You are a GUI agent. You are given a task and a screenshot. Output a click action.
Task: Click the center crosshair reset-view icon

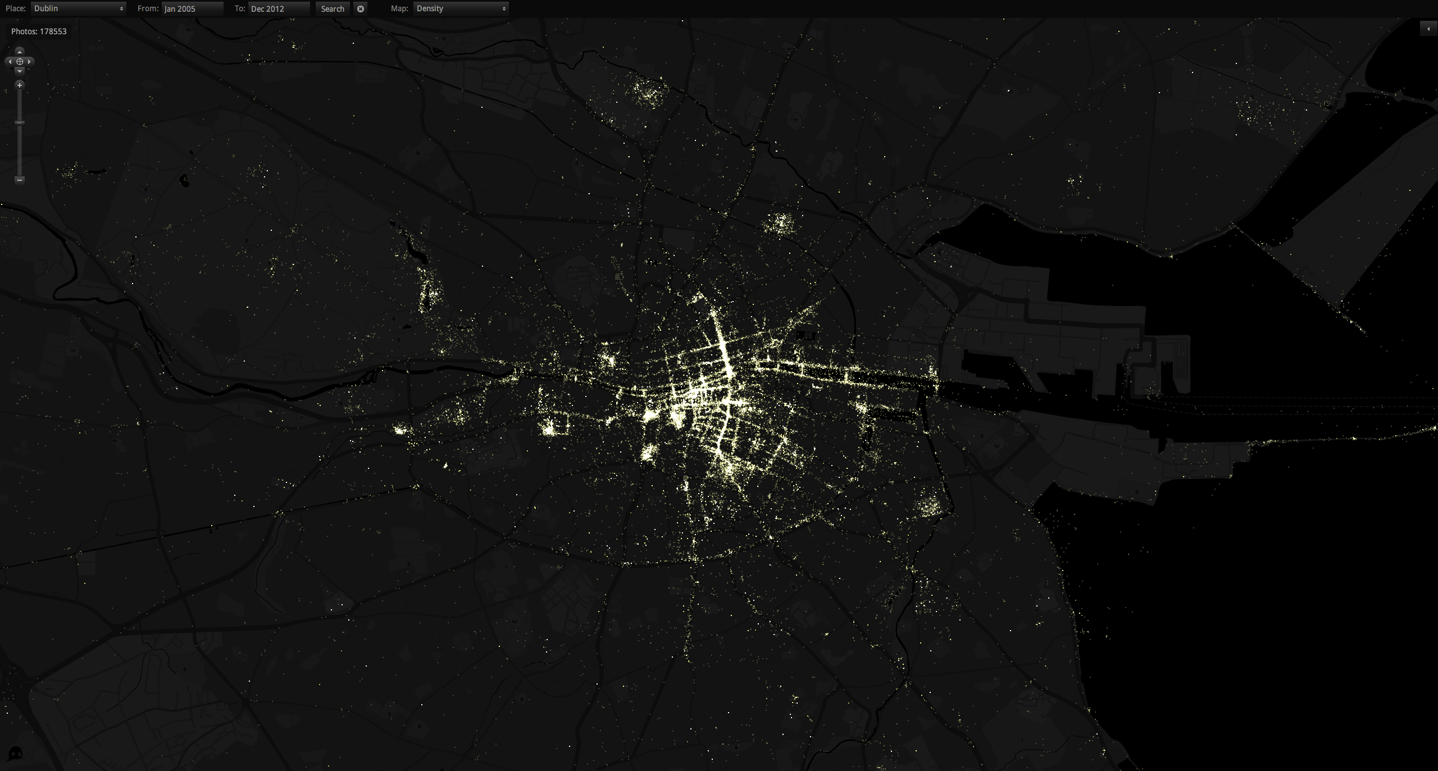[20, 62]
